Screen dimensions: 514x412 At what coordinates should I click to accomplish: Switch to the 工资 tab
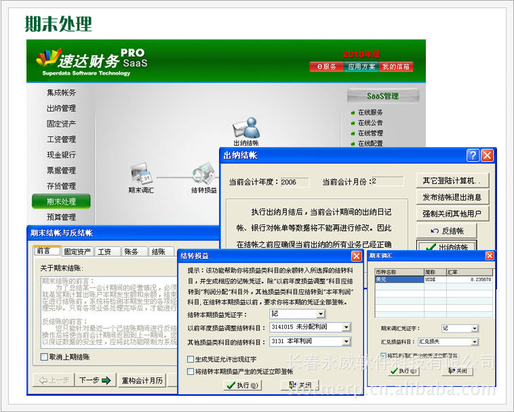[108, 251]
